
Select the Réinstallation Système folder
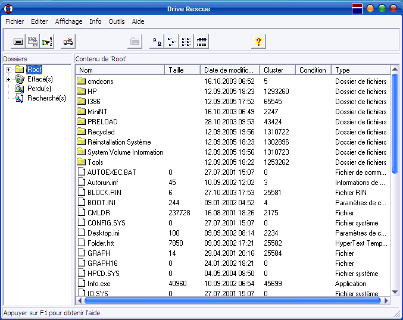coord(233,142)
